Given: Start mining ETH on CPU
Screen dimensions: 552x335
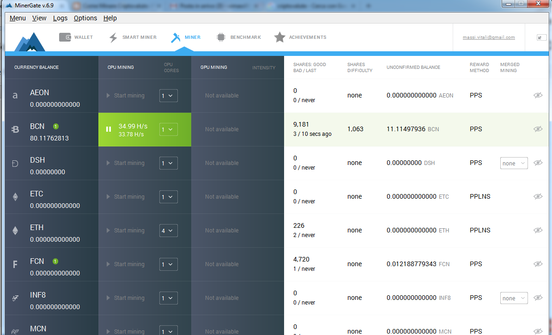Looking at the screenshot, I should 126,231.
